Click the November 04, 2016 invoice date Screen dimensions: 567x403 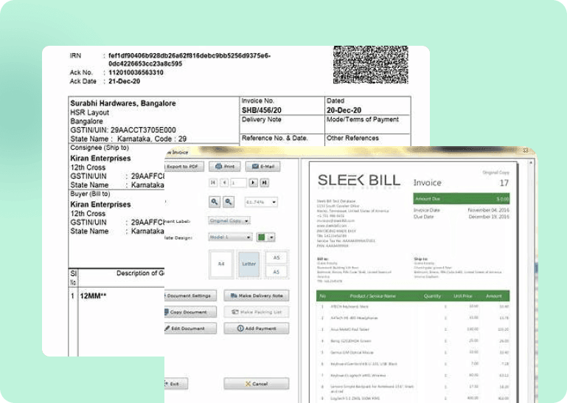[488, 210]
